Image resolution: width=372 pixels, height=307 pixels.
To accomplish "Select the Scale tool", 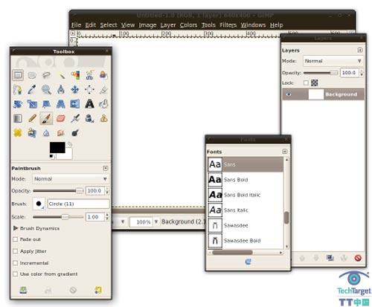I will [32, 104].
